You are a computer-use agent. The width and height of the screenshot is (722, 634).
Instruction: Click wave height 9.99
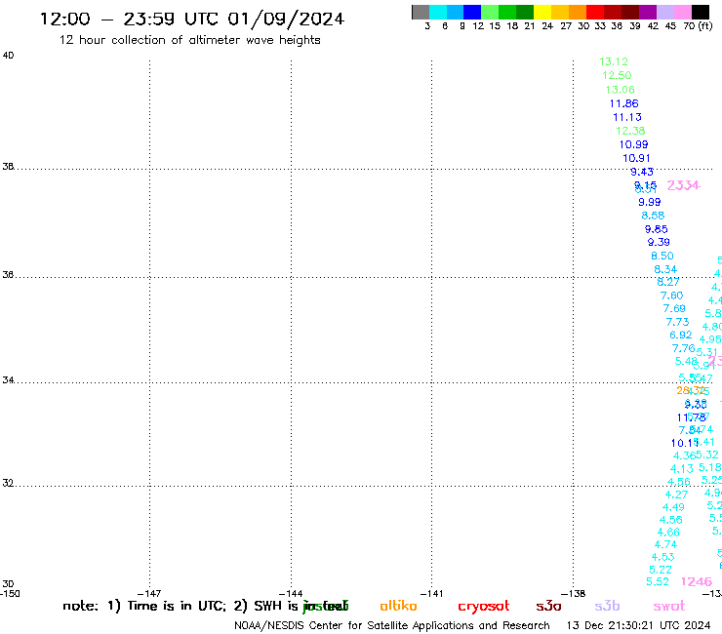click(x=649, y=202)
